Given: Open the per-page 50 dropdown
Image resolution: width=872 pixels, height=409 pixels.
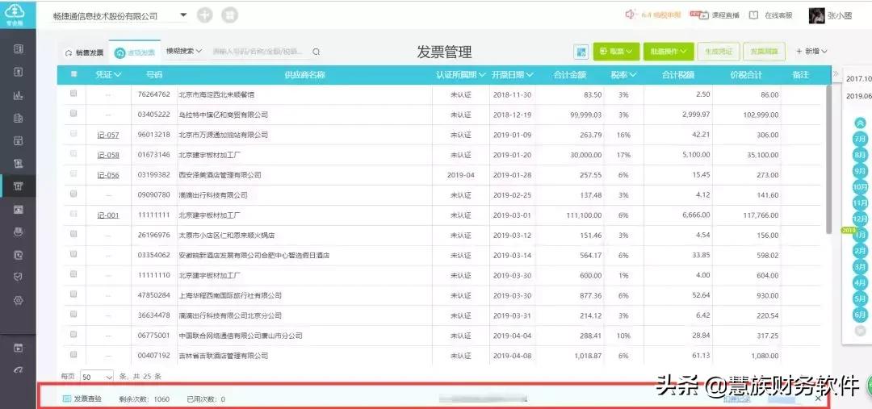Looking at the screenshot, I should (x=97, y=377).
